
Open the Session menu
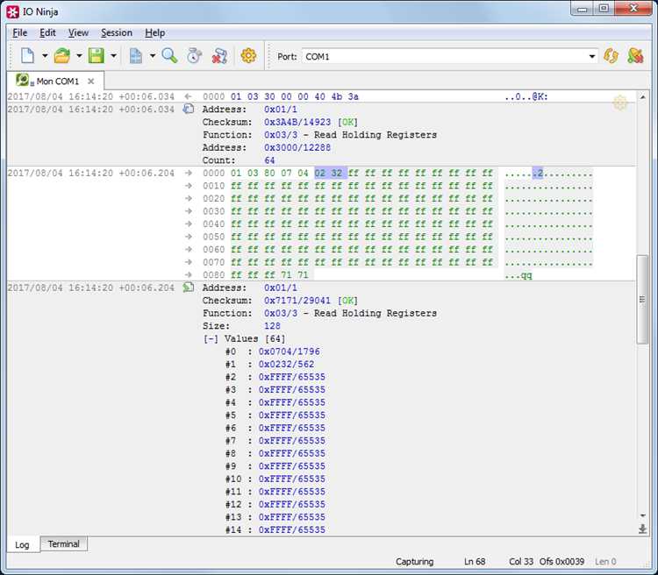pos(116,32)
